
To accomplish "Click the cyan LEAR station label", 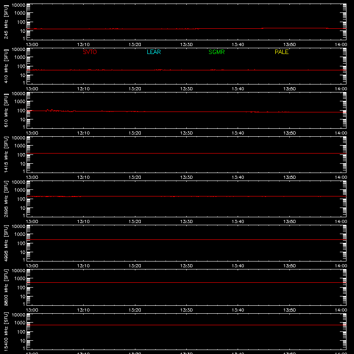I will pos(154,52).
